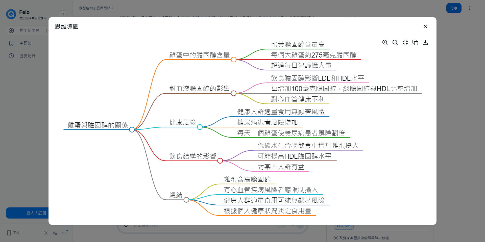Viewport: 485px width, 242px height.
Task: Open 歷史記錄 history
Action: (28, 56)
